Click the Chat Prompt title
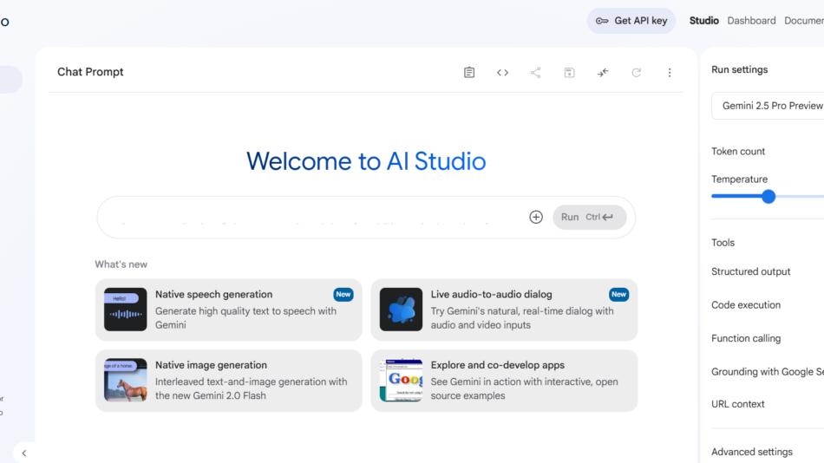824x463 pixels. 90,72
